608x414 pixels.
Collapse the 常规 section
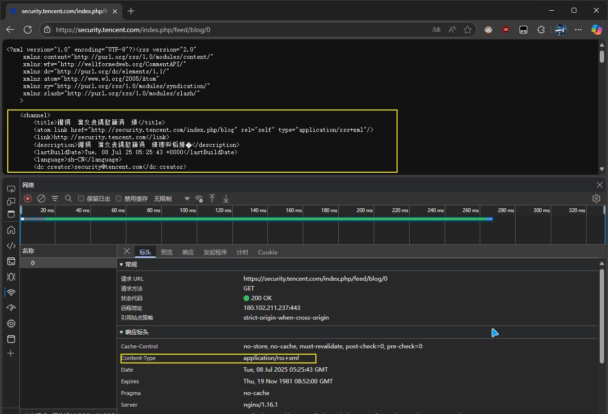click(122, 265)
